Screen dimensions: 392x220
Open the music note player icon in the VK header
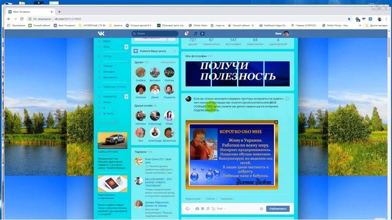195,34
